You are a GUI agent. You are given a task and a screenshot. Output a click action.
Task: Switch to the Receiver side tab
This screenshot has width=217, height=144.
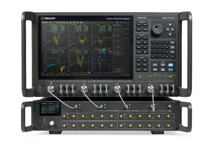click(x=127, y=38)
